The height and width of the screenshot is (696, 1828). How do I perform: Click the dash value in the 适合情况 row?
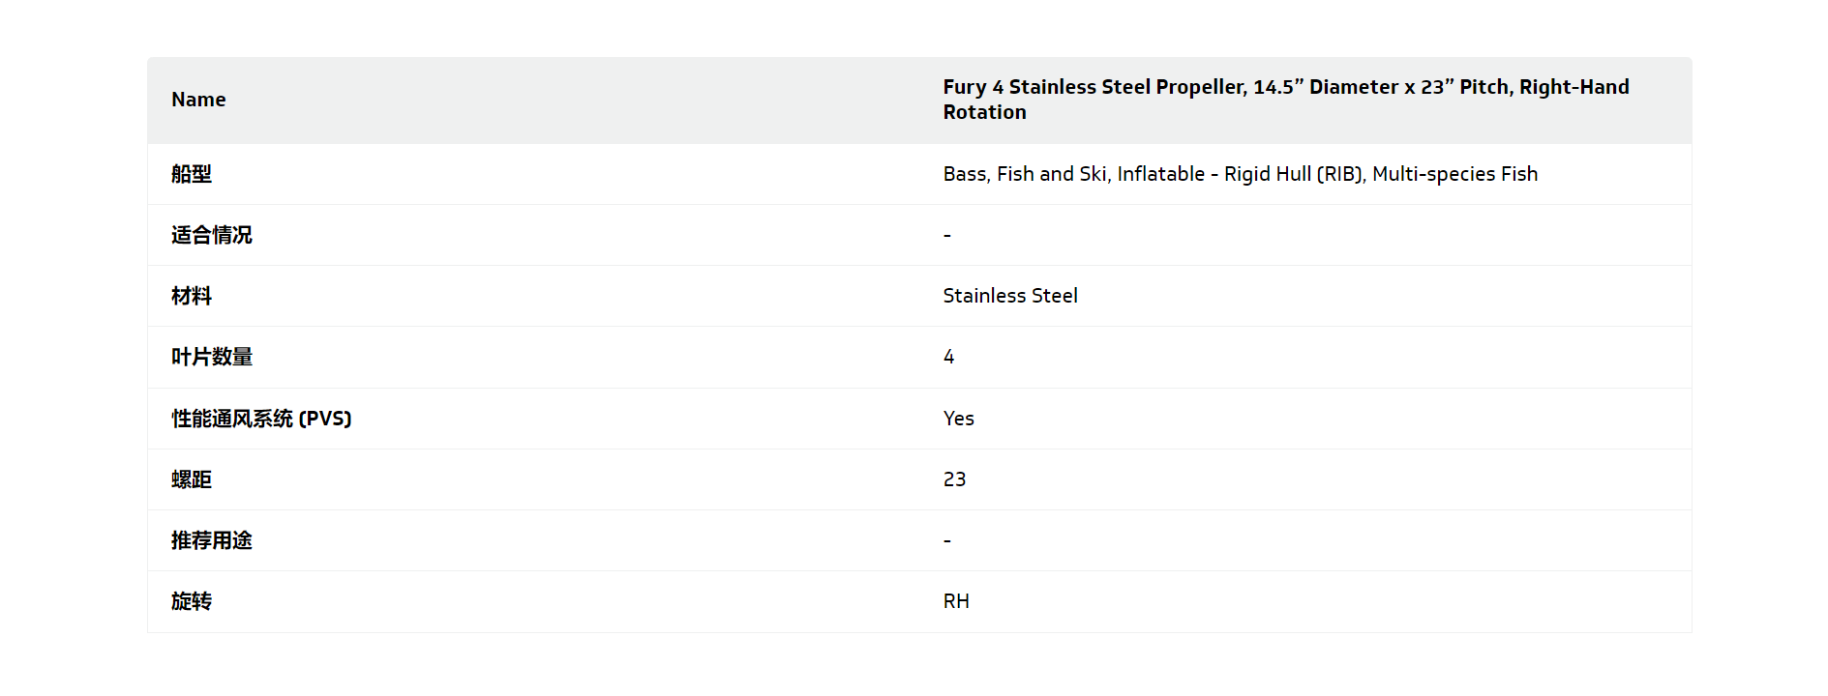947,236
